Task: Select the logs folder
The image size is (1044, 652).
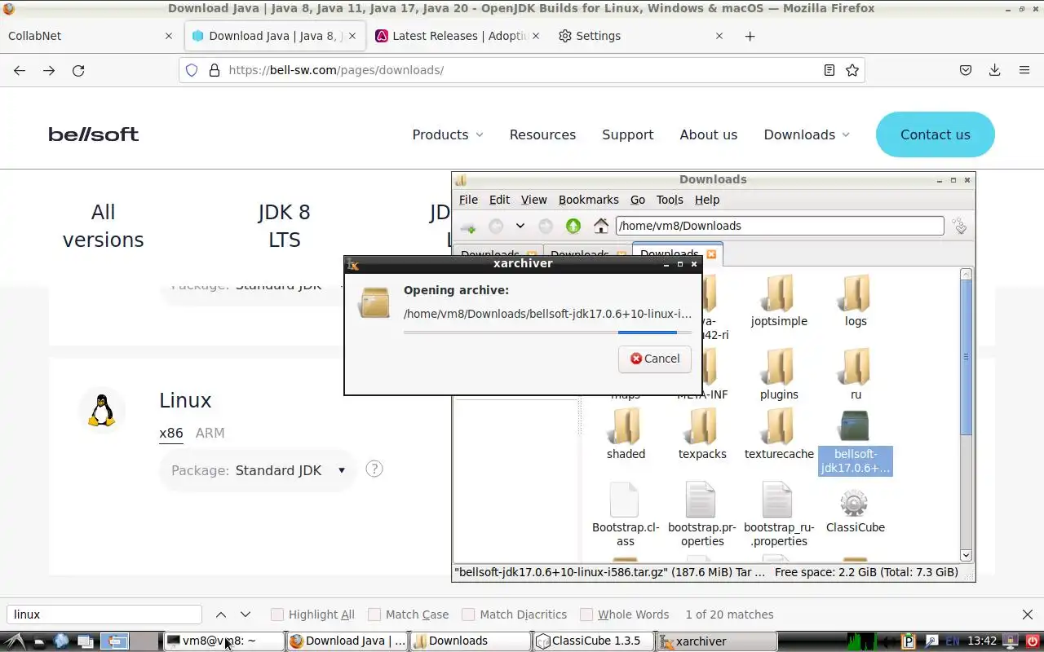Action: coord(856,302)
